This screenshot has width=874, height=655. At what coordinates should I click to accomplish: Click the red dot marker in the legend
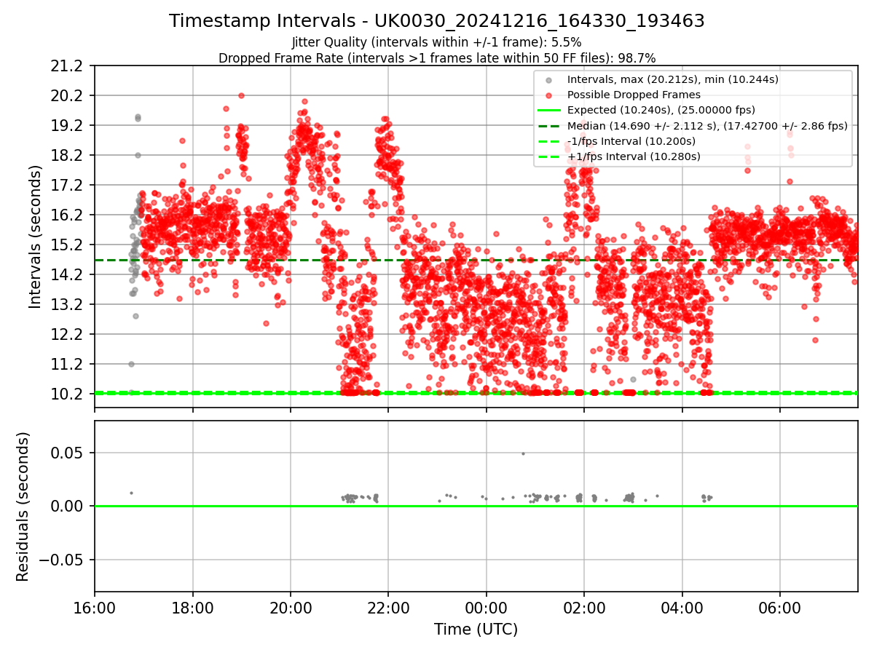tap(548, 95)
